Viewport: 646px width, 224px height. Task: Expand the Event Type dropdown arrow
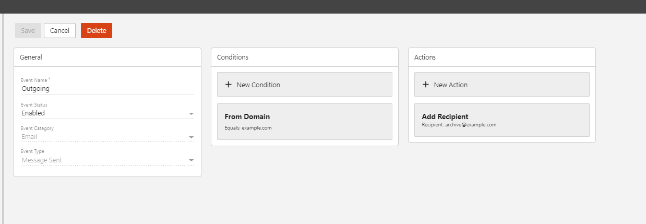tap(191, 160)
